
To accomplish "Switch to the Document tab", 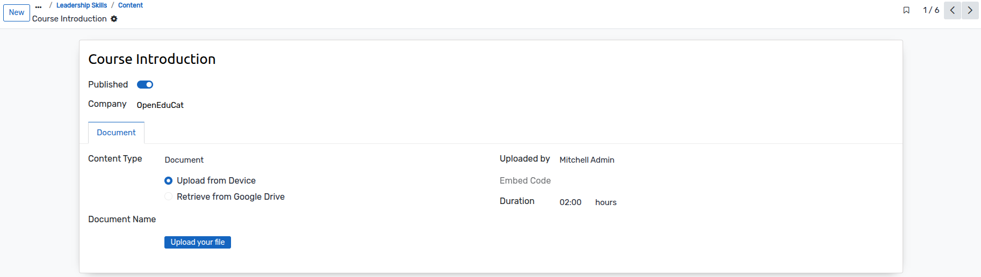I will point(116,133).
